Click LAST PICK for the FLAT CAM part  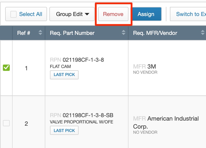click(x=64, y=75)
